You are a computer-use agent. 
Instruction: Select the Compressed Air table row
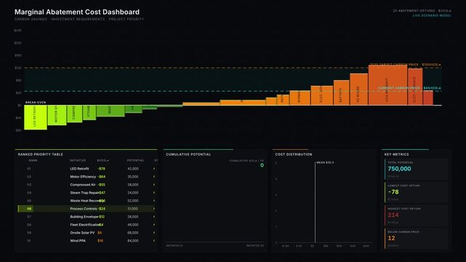(x=87, y=185)
